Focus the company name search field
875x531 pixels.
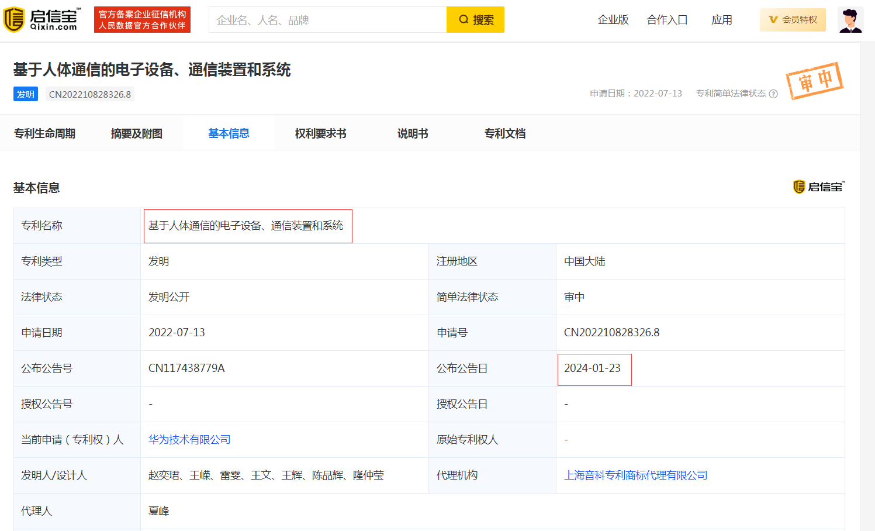click(327, 20)
